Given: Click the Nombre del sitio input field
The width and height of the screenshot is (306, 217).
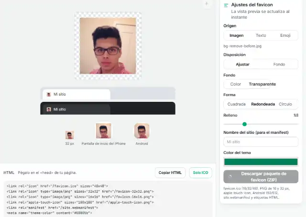Looking at the screenshot, I should coord(261,142).
